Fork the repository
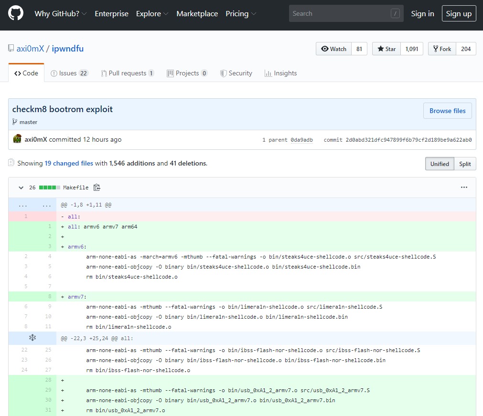Screen dimensions: 483x416 tap(442, 49)
